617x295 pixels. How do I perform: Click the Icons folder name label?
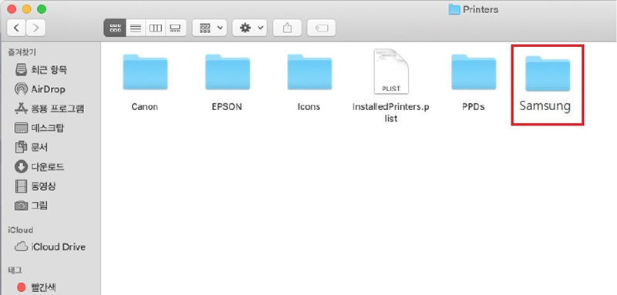pos(309,107)
